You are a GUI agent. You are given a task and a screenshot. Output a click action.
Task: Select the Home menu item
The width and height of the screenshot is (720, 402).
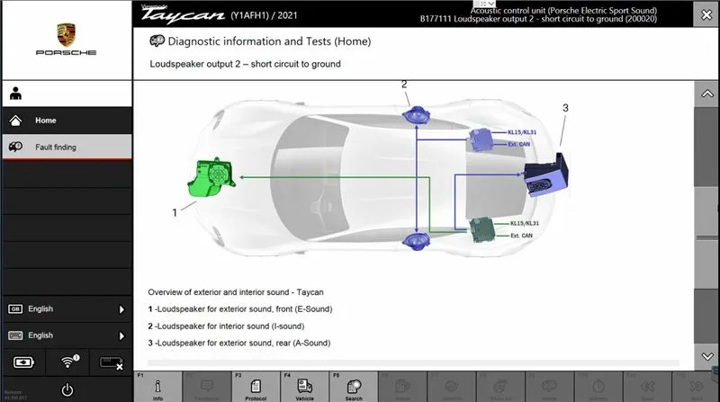67,121
